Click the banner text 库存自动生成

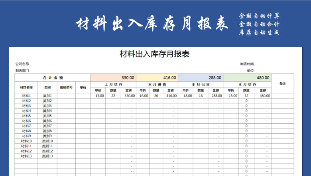259,32
